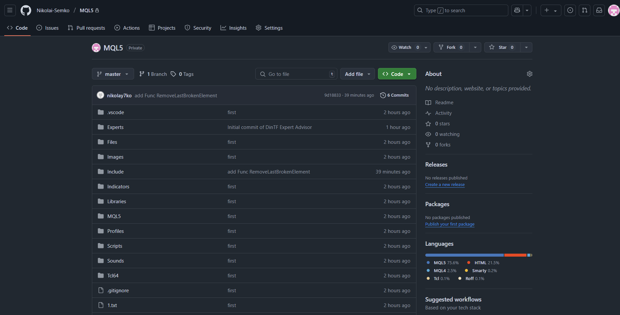Open the master branch selector
Image resolution: width=620 pixels, height=315 pixels.
[113, 74]
